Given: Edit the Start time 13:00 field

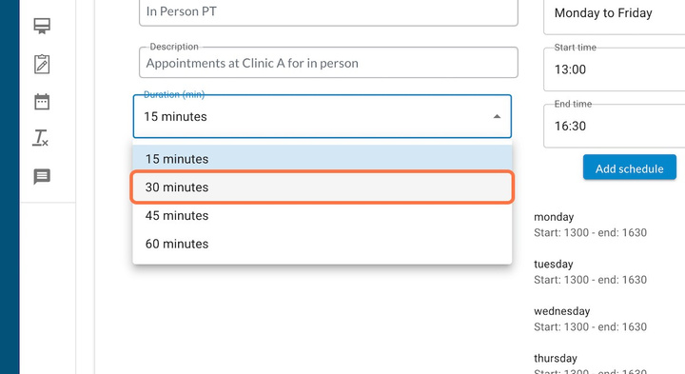Looking at the screenshot, I should [615, 69].
